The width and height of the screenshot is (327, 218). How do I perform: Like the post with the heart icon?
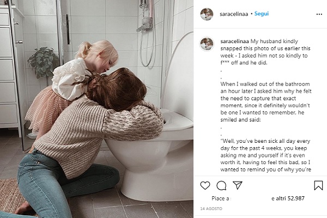click(205, 185)
